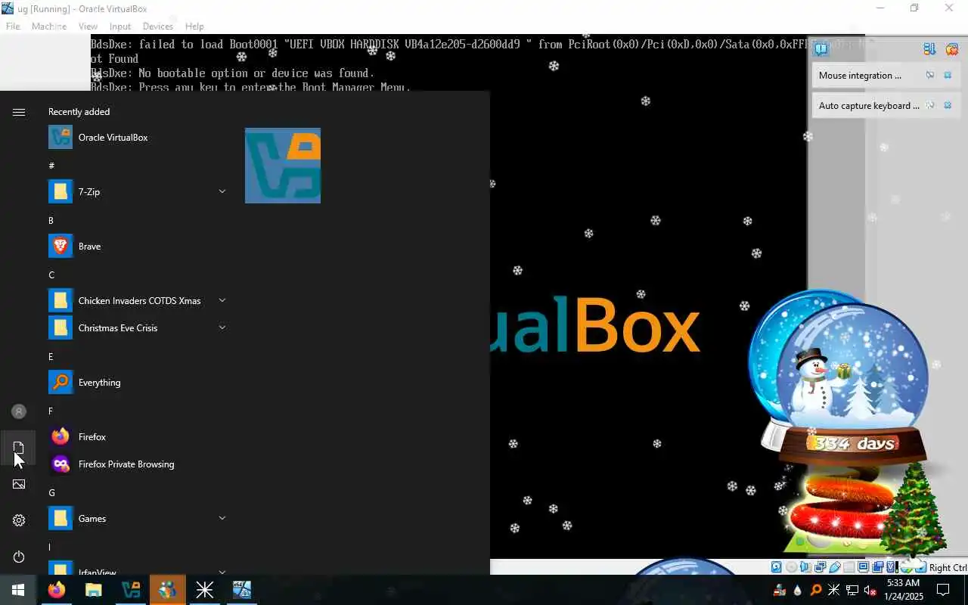Launch Brave from the app list
The height and width of the screenshot is (605, 968).
coord(138,247)
